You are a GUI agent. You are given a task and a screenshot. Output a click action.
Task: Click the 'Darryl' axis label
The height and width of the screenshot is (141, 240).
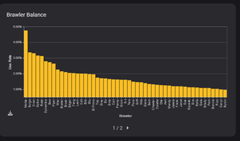click(x=221, y=103)
